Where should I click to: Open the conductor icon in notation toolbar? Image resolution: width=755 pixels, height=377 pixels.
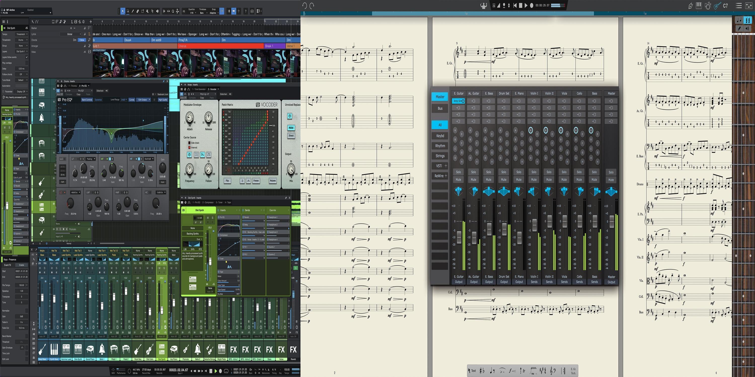coord(484,5)
